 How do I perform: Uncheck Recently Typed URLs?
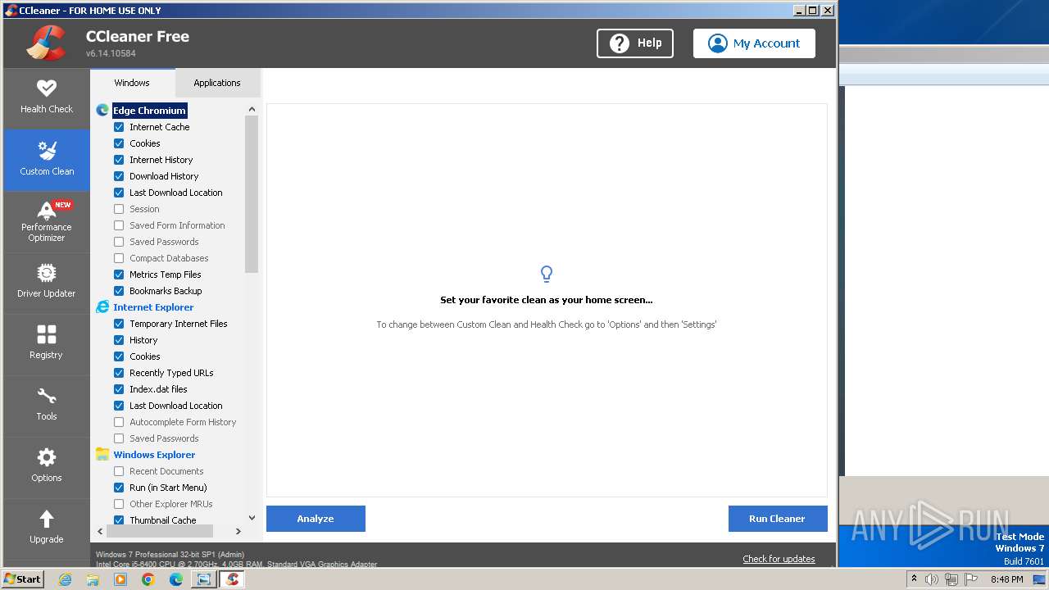(x=119, y=373)
